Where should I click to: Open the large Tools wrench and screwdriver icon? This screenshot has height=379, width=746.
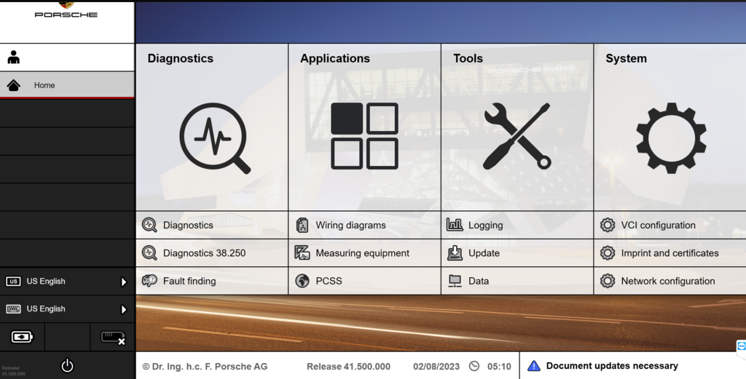pos(517,136)
